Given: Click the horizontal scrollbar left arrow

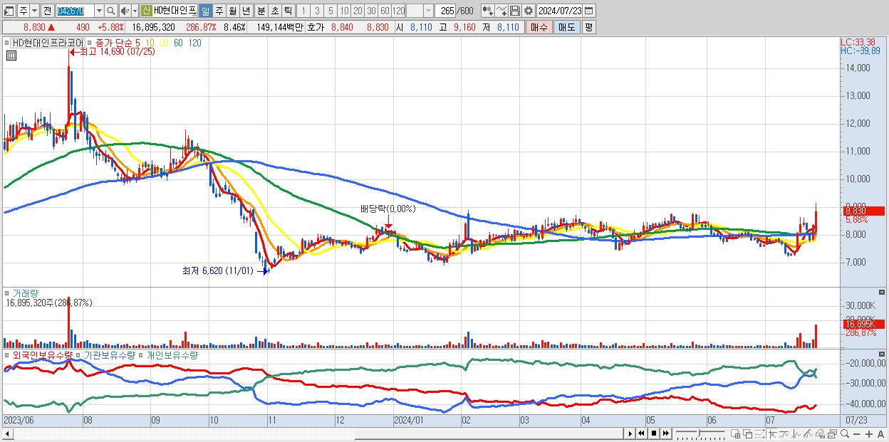Looking at the screenshot, I should [7, 433].
